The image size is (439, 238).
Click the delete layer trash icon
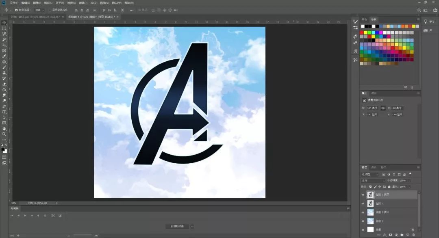point(413,235)
